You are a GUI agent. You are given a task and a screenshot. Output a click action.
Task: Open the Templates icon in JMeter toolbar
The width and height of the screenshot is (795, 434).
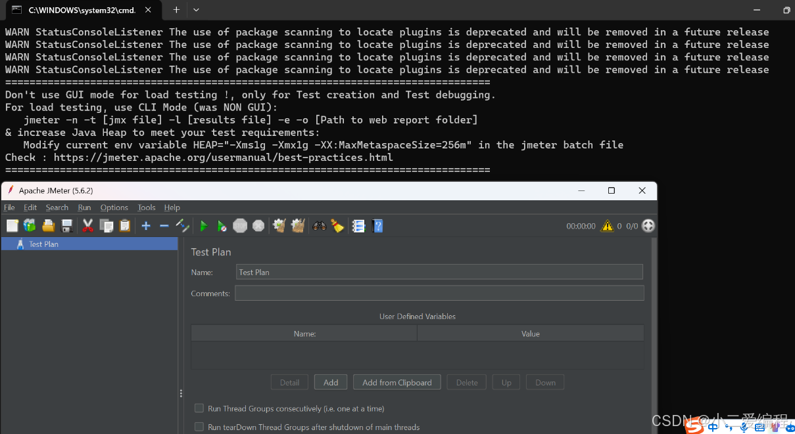click(x=30, y=226)
